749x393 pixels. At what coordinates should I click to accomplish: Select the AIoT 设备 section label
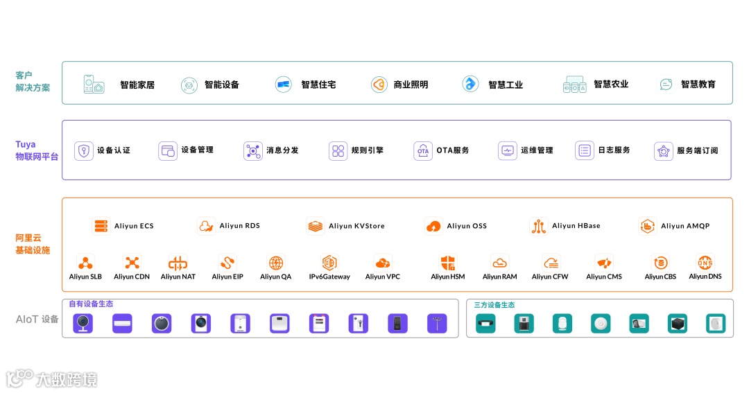[37, 320]
